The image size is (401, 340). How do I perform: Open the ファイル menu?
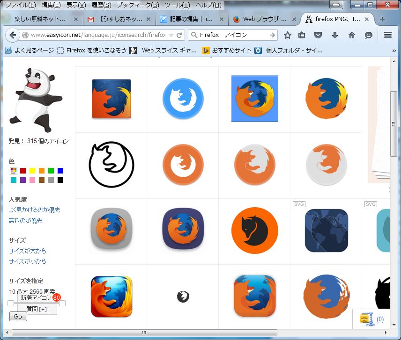pyautogui.click(x=21, y=5)
